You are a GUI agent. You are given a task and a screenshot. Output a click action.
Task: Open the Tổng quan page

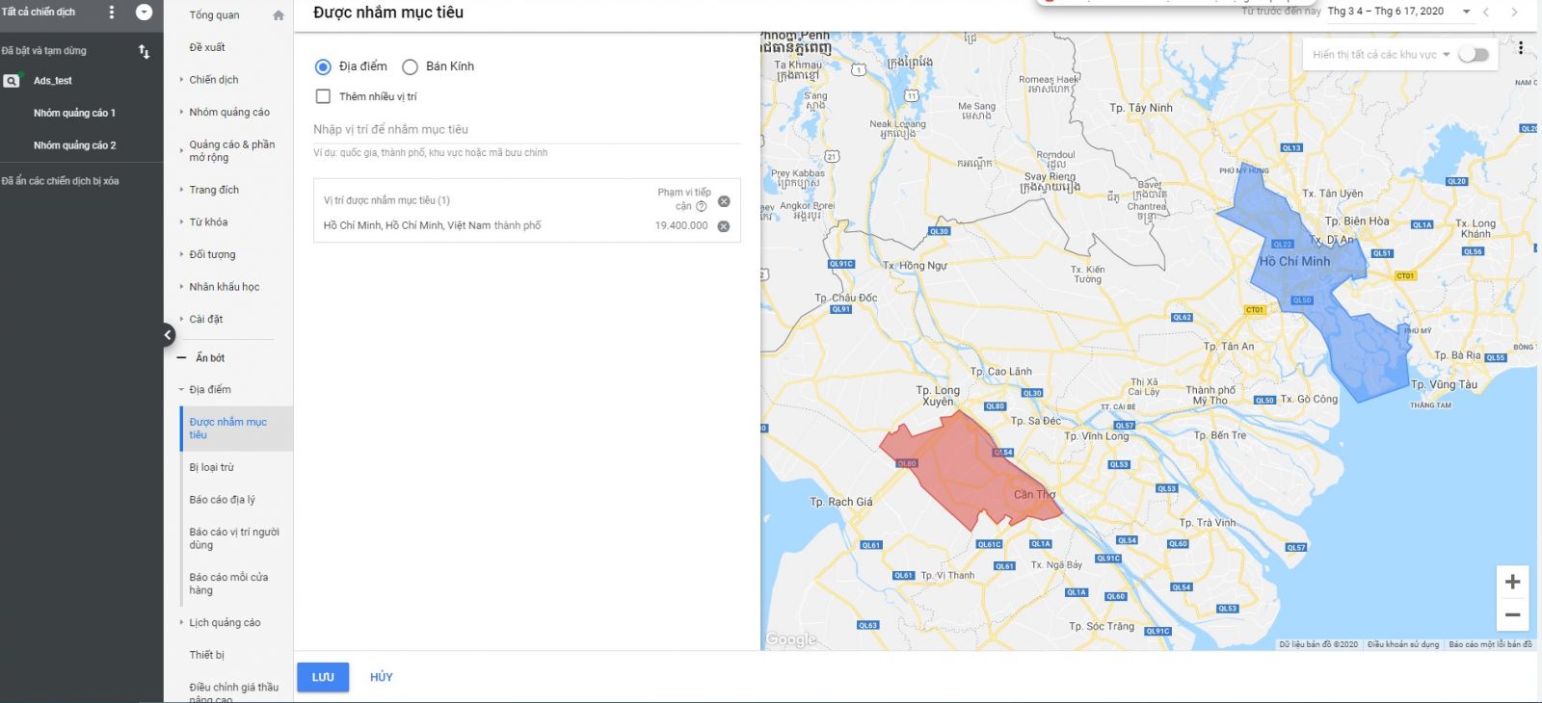pos(214,15)
